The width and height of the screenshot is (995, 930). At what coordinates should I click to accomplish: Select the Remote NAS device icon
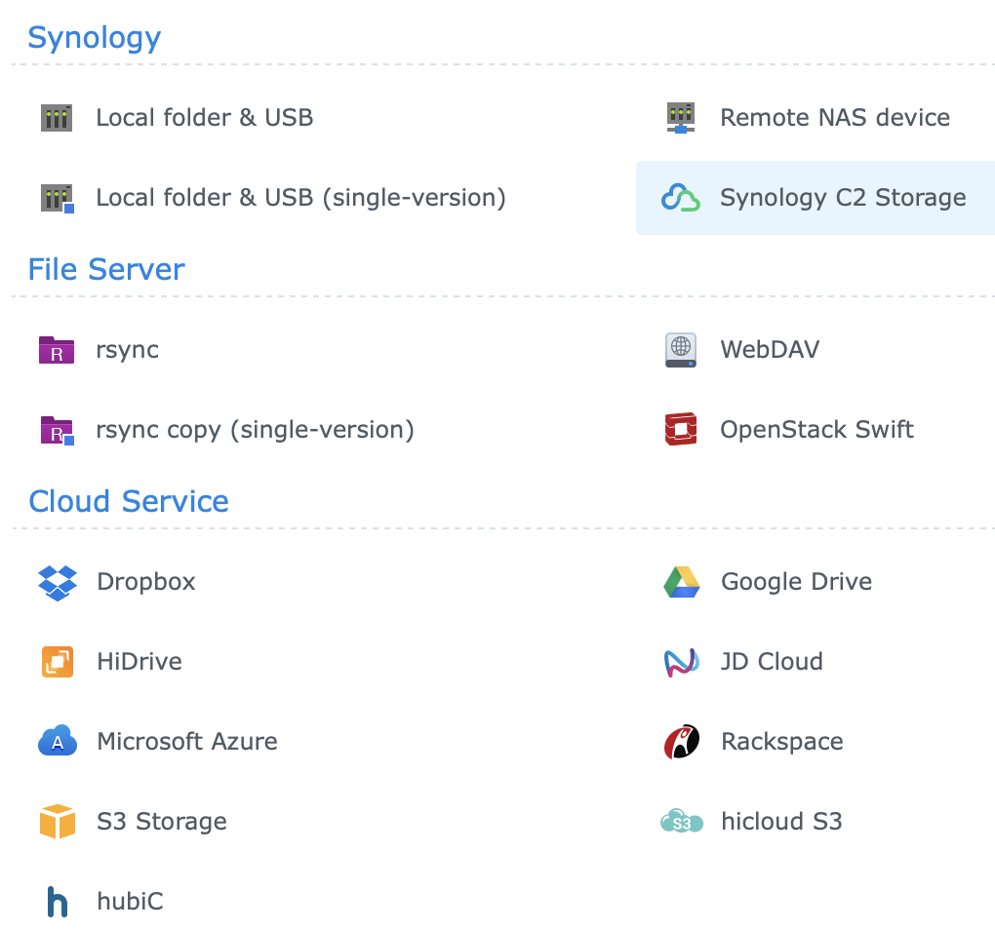pos(681,118)
